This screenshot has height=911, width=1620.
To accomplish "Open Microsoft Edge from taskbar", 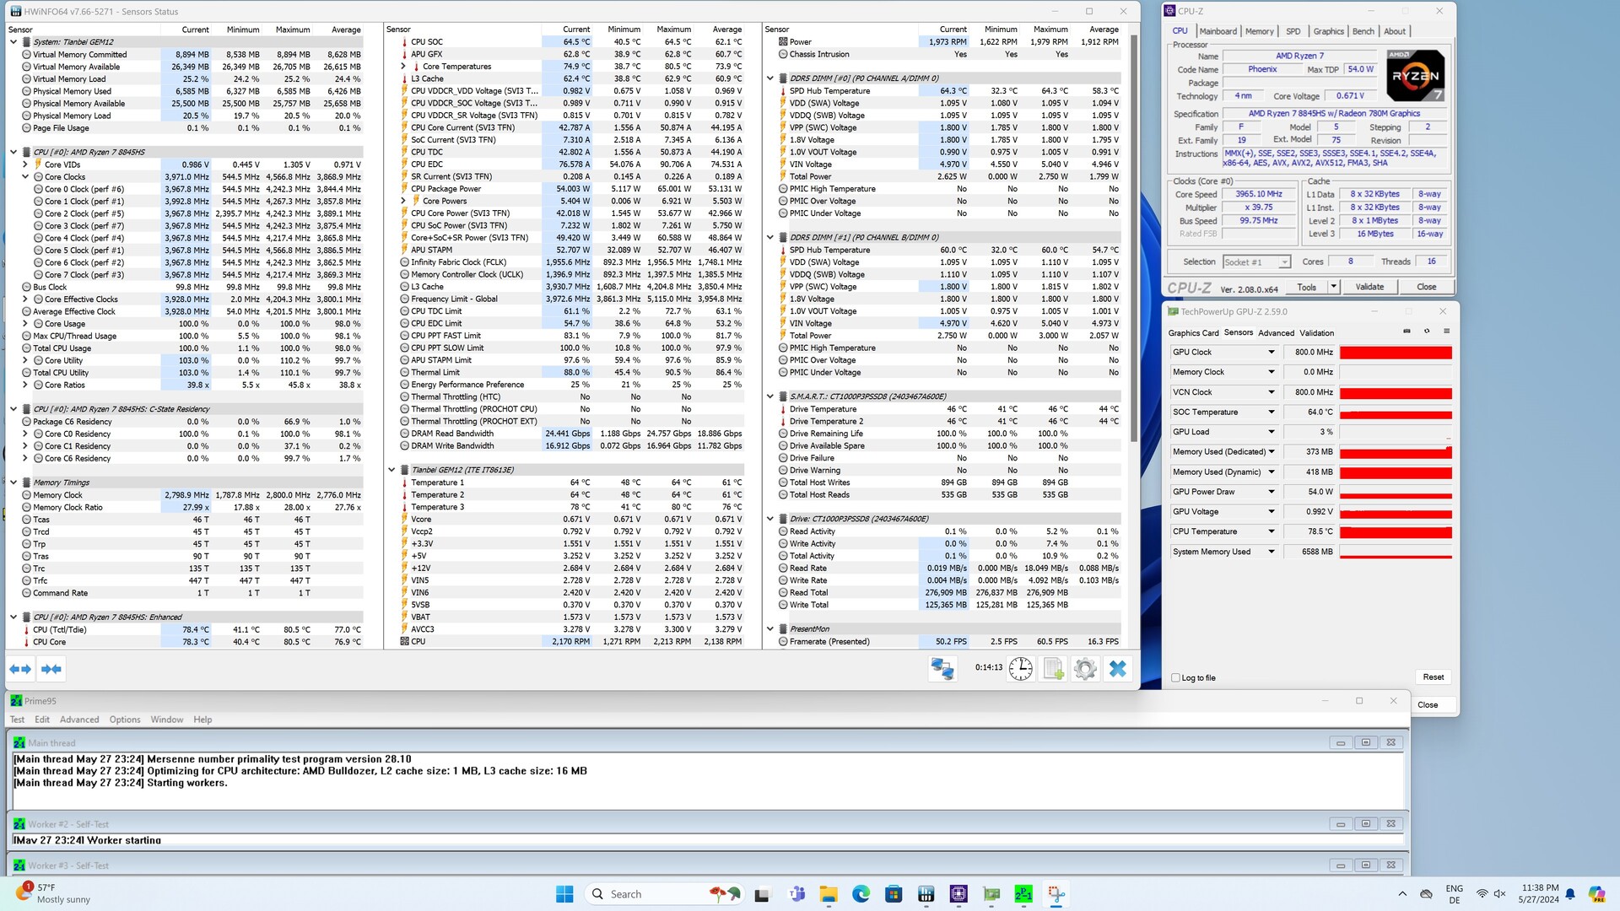I will click(x=861, y=894).
